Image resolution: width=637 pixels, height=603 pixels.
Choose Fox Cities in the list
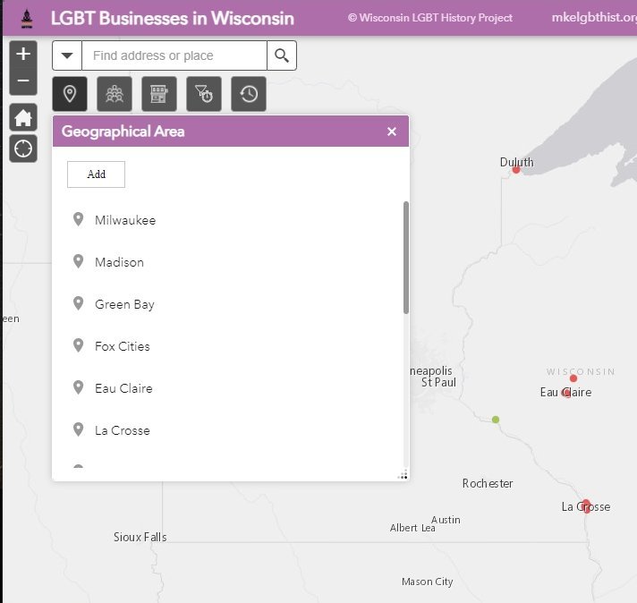point(122,346)
